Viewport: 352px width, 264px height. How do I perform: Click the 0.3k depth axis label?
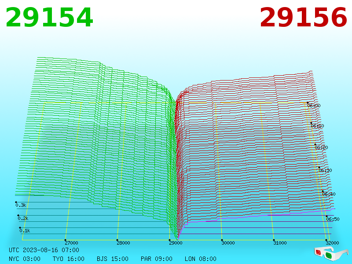[21, 205]
